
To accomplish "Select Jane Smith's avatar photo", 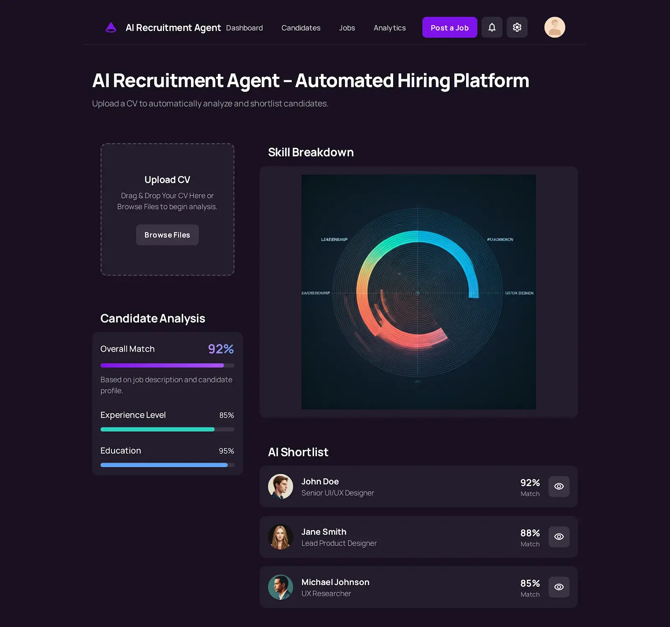I will (x=281, y=537).
